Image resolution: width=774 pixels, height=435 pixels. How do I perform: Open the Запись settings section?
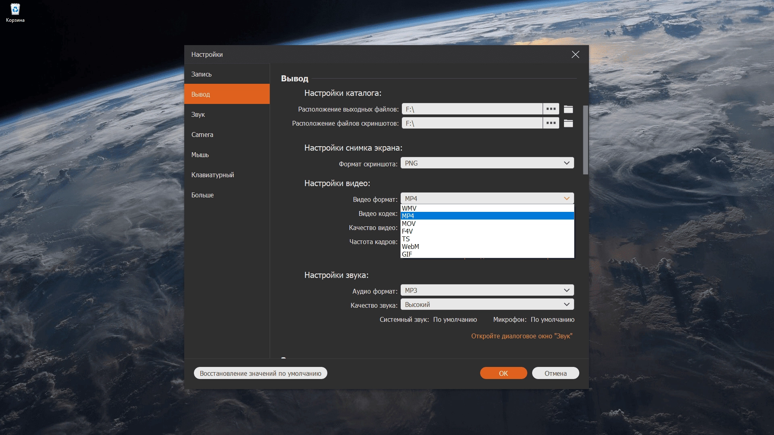click(227, 74)
